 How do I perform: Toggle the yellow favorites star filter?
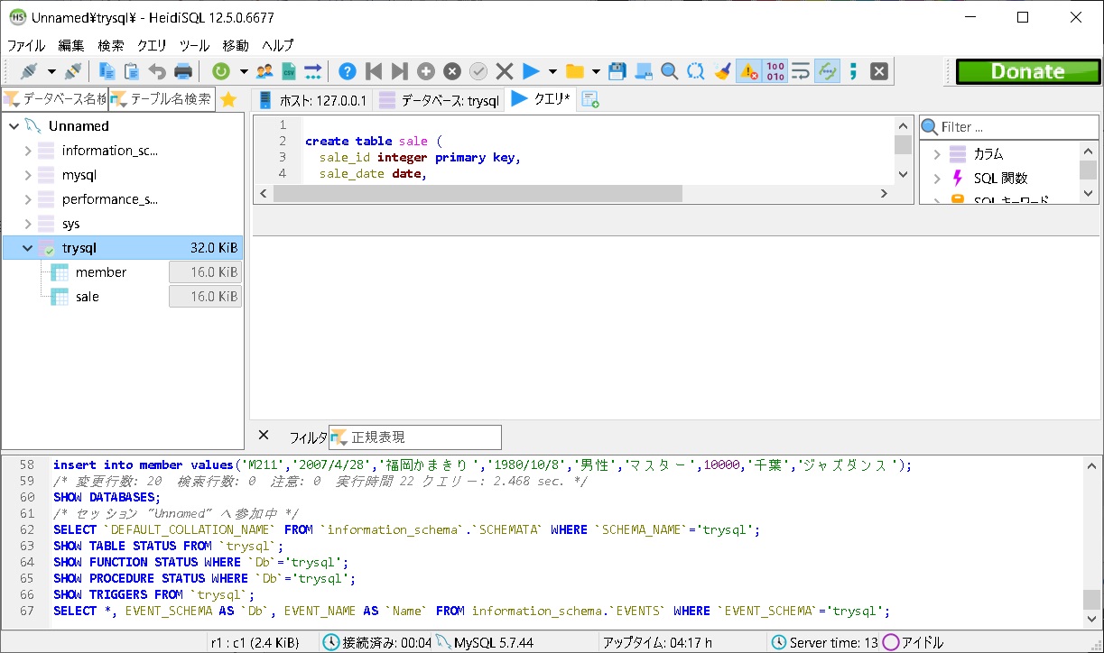tap(229, 100)
